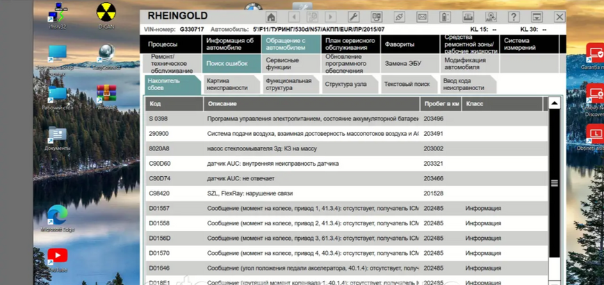Open the Система измерений tab
This screenshot has height=285, width=604.
tap(529, 44)
